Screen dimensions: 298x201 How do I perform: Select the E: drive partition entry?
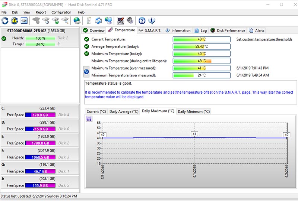[40, 140]
